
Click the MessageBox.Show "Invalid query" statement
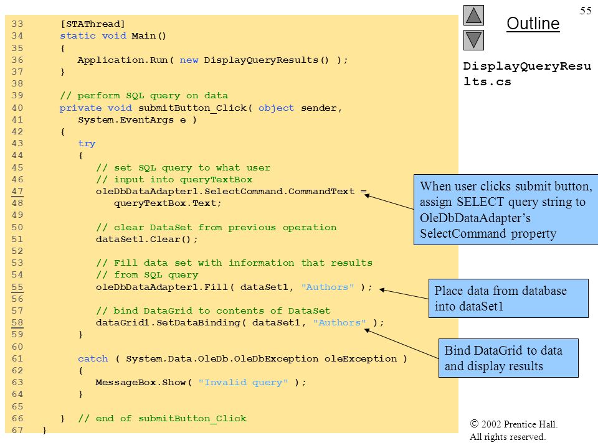click(x=201, y=383)
